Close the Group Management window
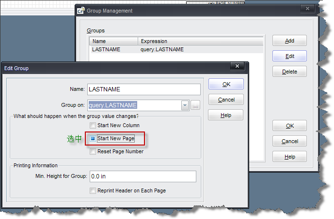Viewport: 334px width, 219px height. (307, 9)
